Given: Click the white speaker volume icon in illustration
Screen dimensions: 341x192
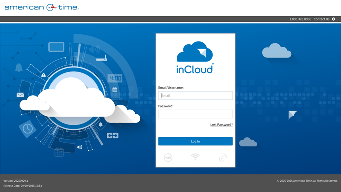Looking at the screenshot, I should [80, 147].
